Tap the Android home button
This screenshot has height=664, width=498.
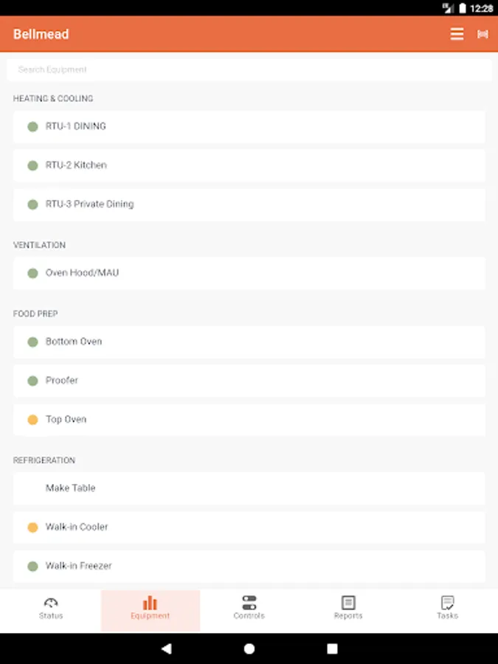[249, 649]
